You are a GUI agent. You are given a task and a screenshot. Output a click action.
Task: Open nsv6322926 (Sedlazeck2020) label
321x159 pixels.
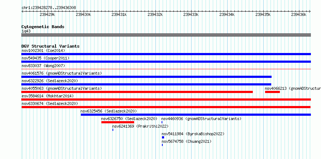tap(50, 81)
